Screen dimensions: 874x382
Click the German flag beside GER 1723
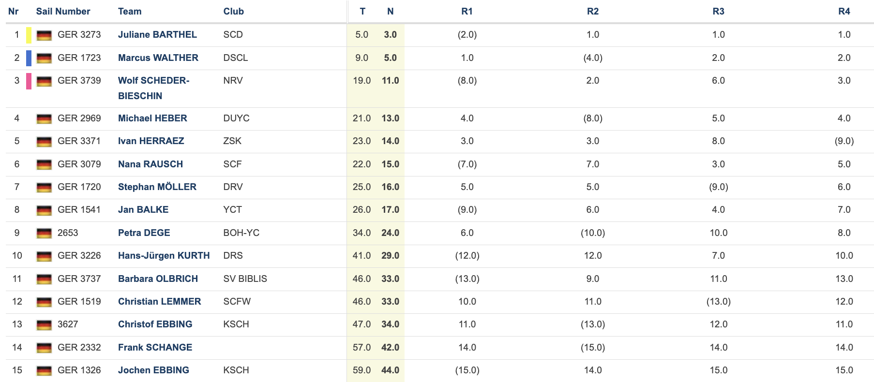(x=44, y=59)
